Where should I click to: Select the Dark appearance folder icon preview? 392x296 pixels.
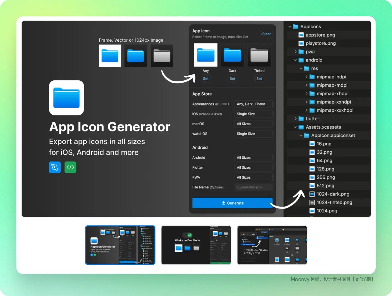[232, 55]
